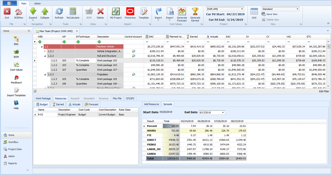Click the ReCalculate tool icon
This screenshot has height=175, width=332.
pyautogui.click(x=73, y=13)
